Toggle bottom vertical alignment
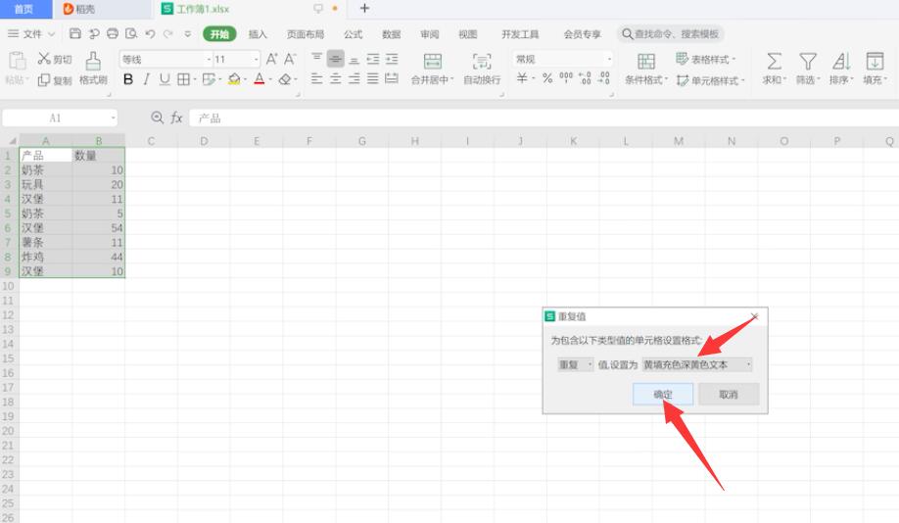 pos(355,59)
